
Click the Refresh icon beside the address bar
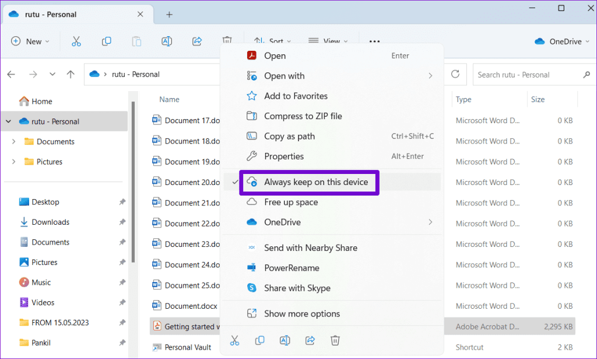pos(454,74)
